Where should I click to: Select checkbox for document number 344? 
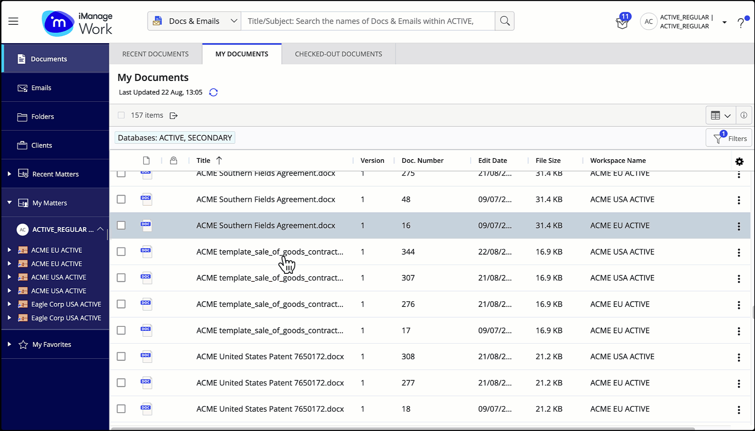coord(121,252)
